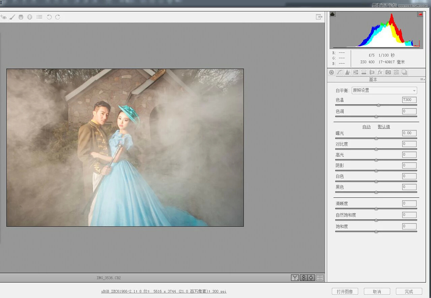
Task: Click the 自动 auto adjust link
Action: 366,127
